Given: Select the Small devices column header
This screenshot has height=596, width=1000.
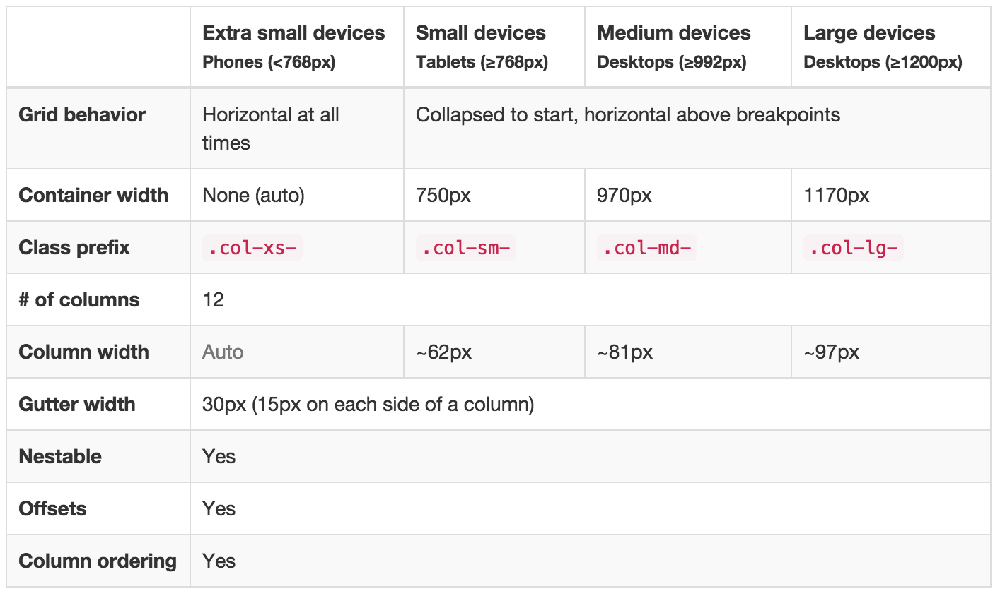Looking at the screenshot, I should click(x=481, y=33).
